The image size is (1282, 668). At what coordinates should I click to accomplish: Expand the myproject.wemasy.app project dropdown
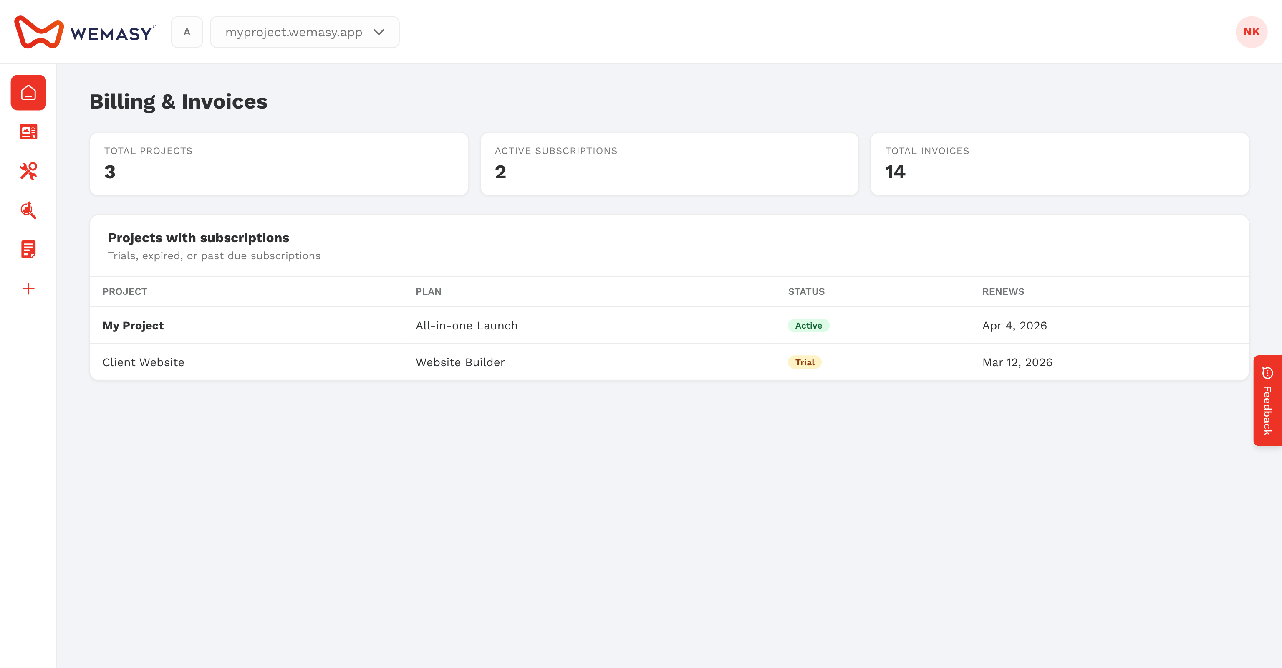coord(305,32)
